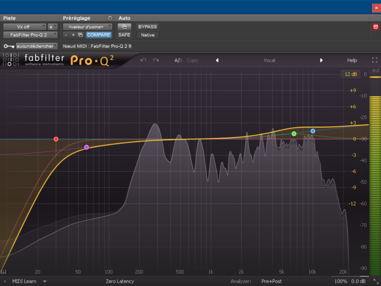
Task: Go to next FabFilter preset arrow
Action: coord(321,60)
